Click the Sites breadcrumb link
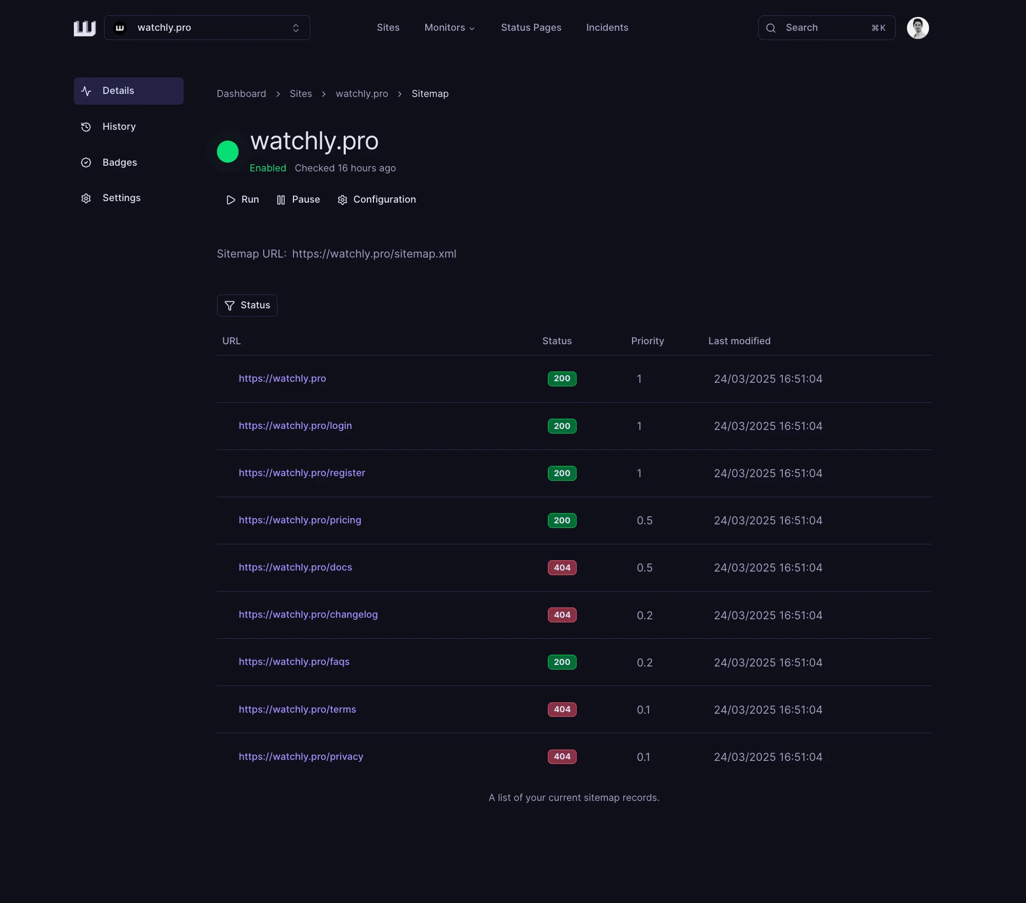 point(301,94)
